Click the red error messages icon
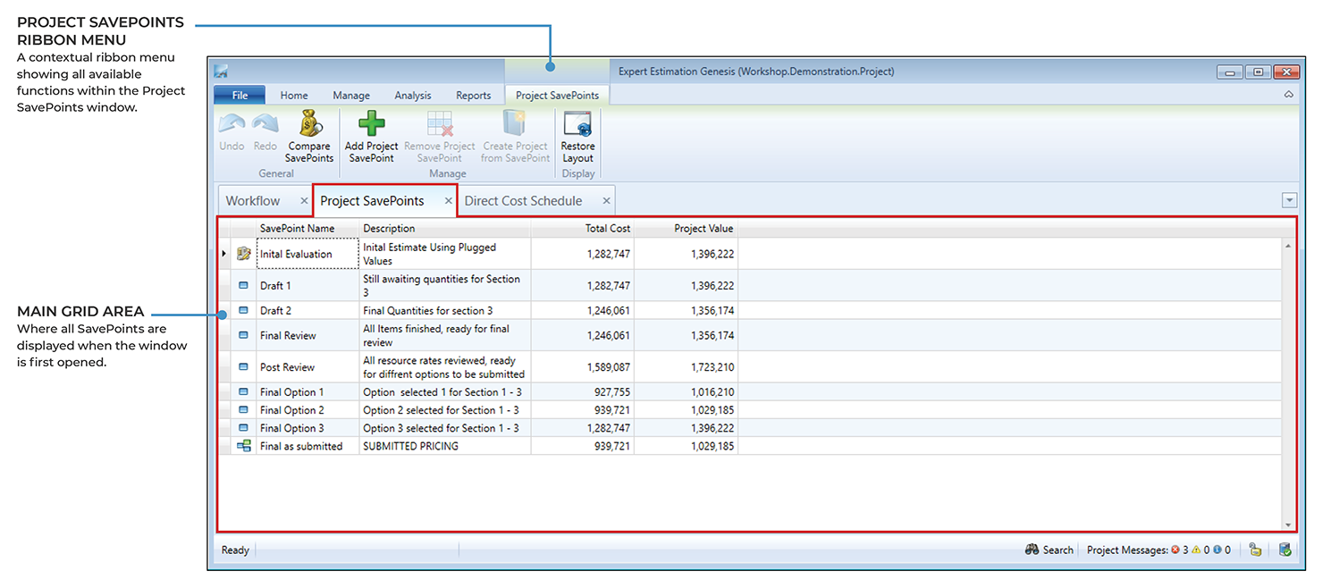 (x=1176, y=550)
